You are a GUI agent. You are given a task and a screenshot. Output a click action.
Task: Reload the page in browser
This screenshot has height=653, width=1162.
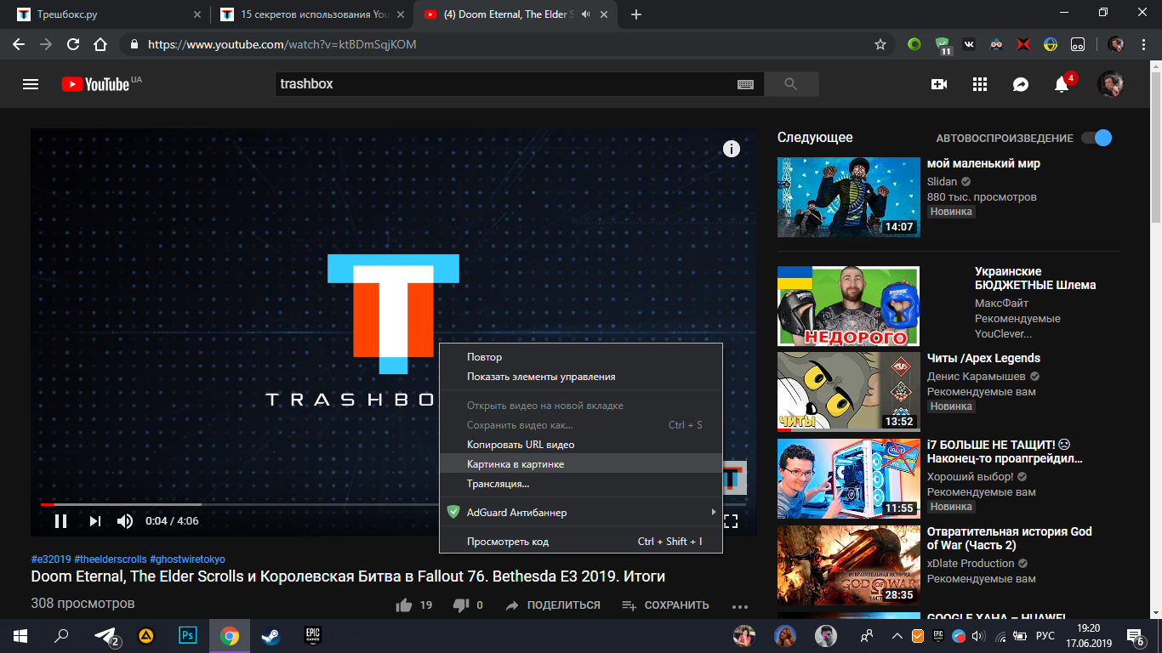[73, 44]
